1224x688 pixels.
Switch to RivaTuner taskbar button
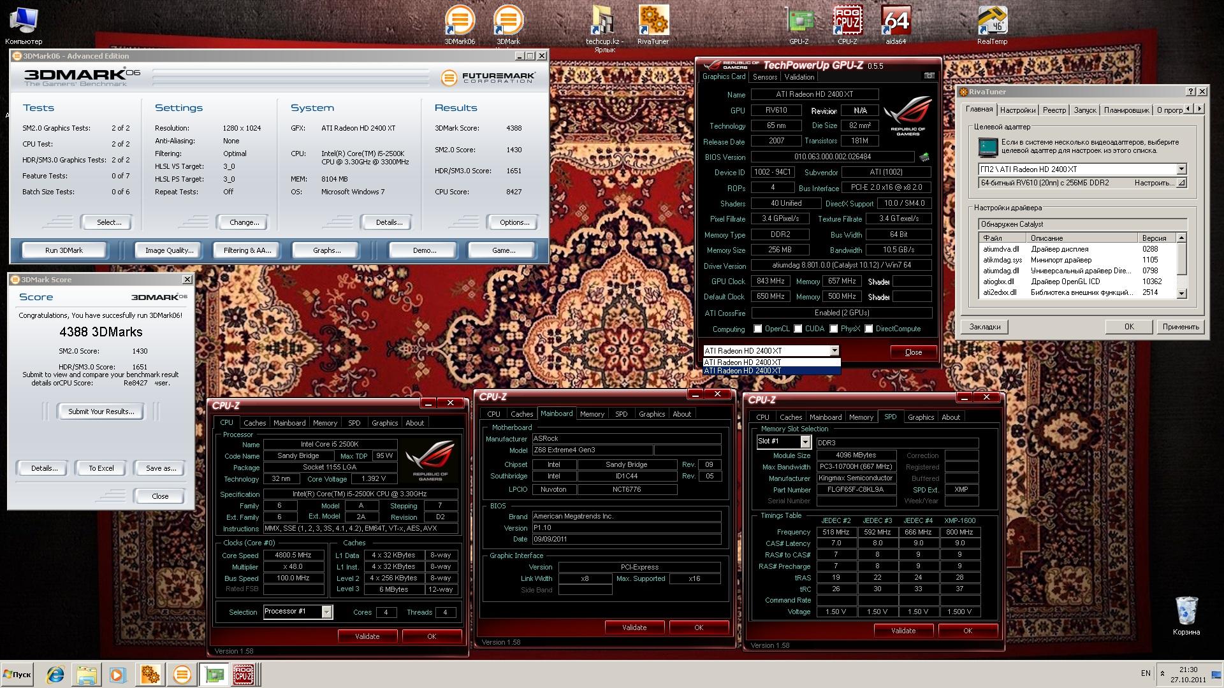tap(150, 674)
